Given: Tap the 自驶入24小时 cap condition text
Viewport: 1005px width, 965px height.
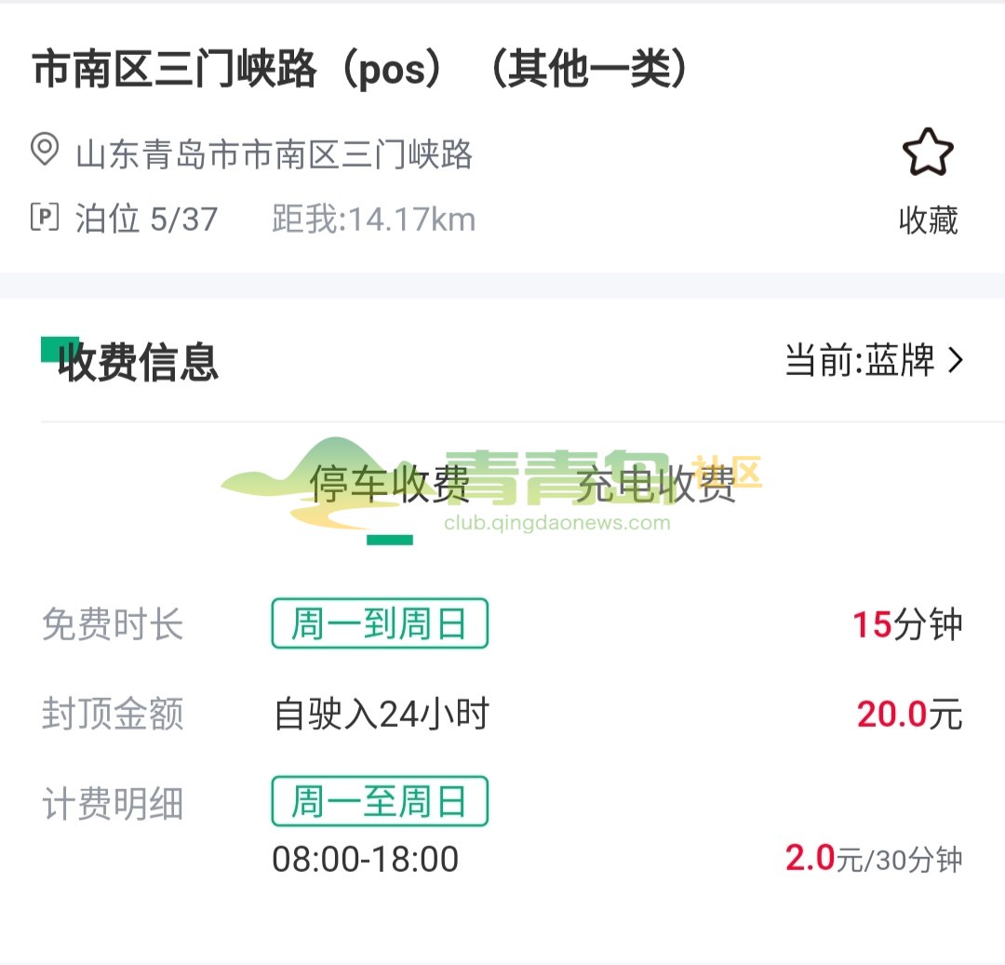Looking at the screenshot, I should tap(382, 715).
